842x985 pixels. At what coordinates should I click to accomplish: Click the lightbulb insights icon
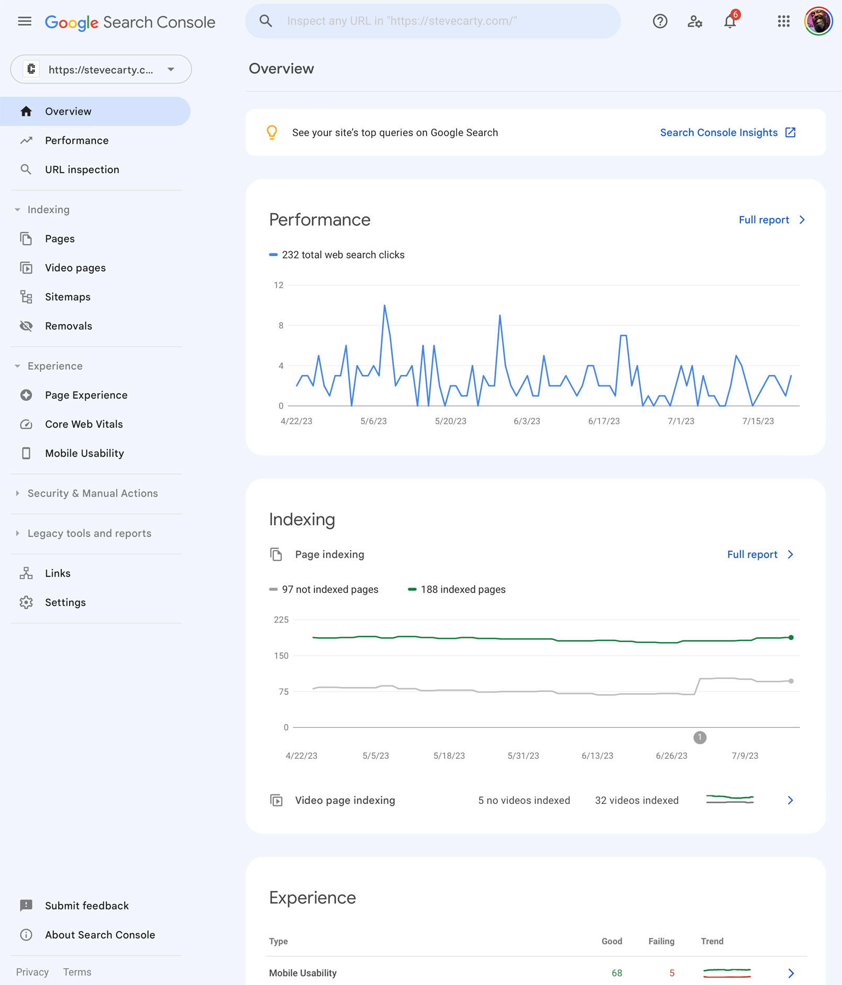click(272, 132)
